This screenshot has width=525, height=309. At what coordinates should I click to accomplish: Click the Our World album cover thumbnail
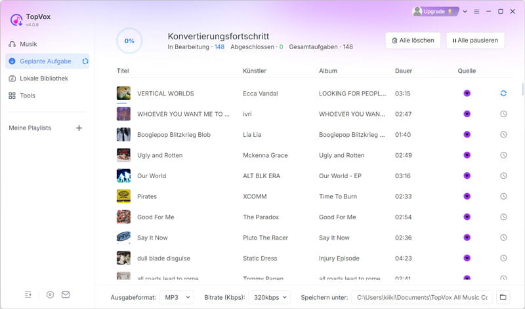coord(123,175)
